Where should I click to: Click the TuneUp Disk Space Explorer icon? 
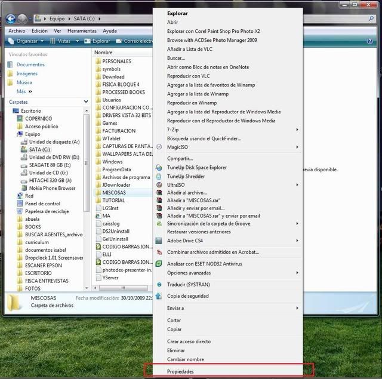(x=159, y=167)
